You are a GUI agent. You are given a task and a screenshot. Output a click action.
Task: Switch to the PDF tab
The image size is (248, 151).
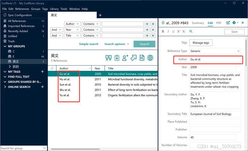[x=219, y=23]
